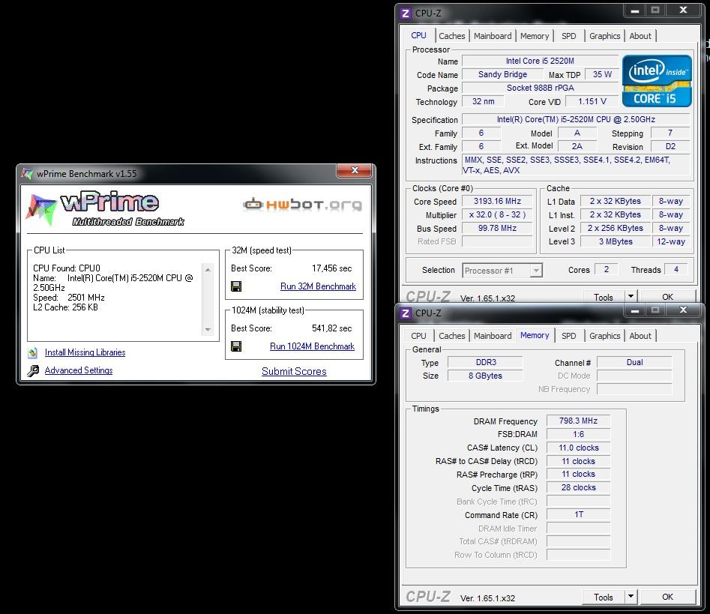
Task: Click the DRAM Frequency 798.3 MHz field
Action: click(578, 421)
